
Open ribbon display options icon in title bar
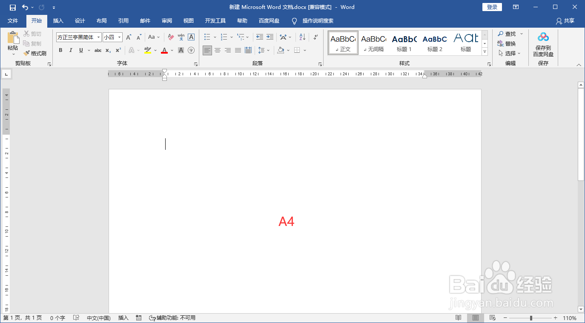tap(516, 7)
